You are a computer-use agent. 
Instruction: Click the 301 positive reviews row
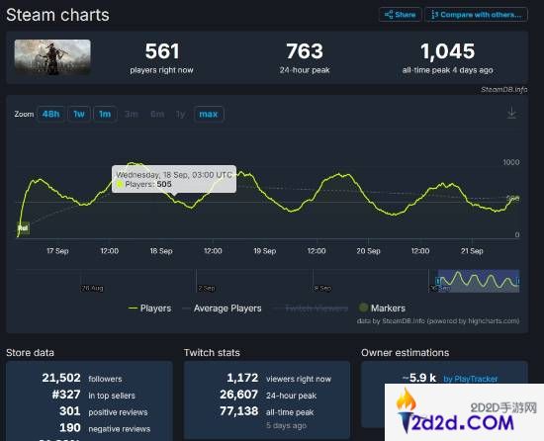click(104, 411)
